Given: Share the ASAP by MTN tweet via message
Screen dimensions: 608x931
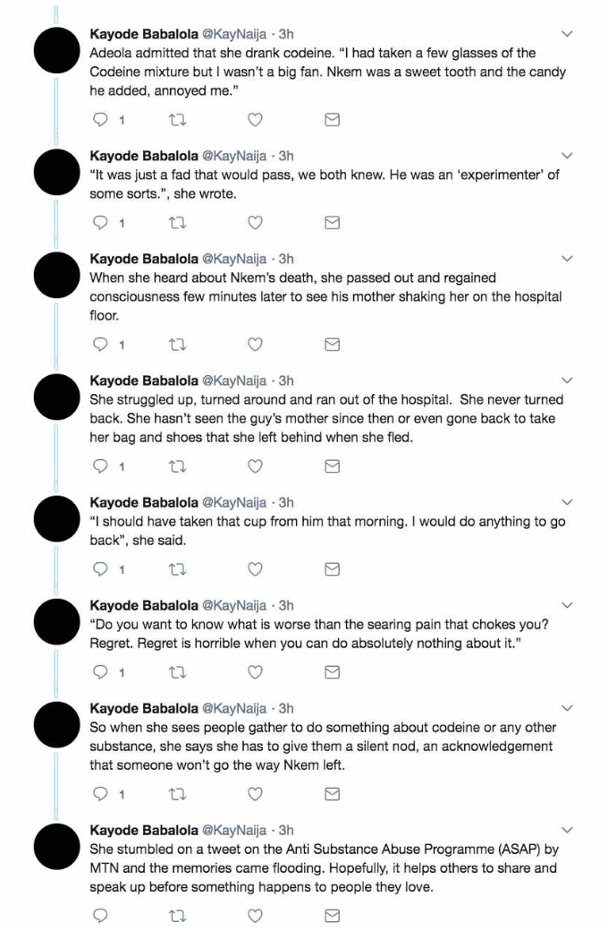Looking at the screenshot, I should [x=333, y=916].
